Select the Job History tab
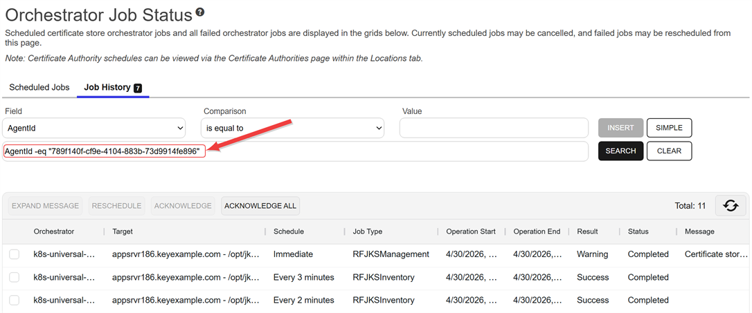Image resolution: width=752 pixels, height=313 pixels. [x=113, y=88]
